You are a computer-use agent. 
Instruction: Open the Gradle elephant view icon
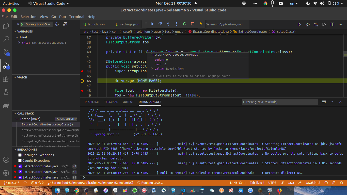pos(6,105)
